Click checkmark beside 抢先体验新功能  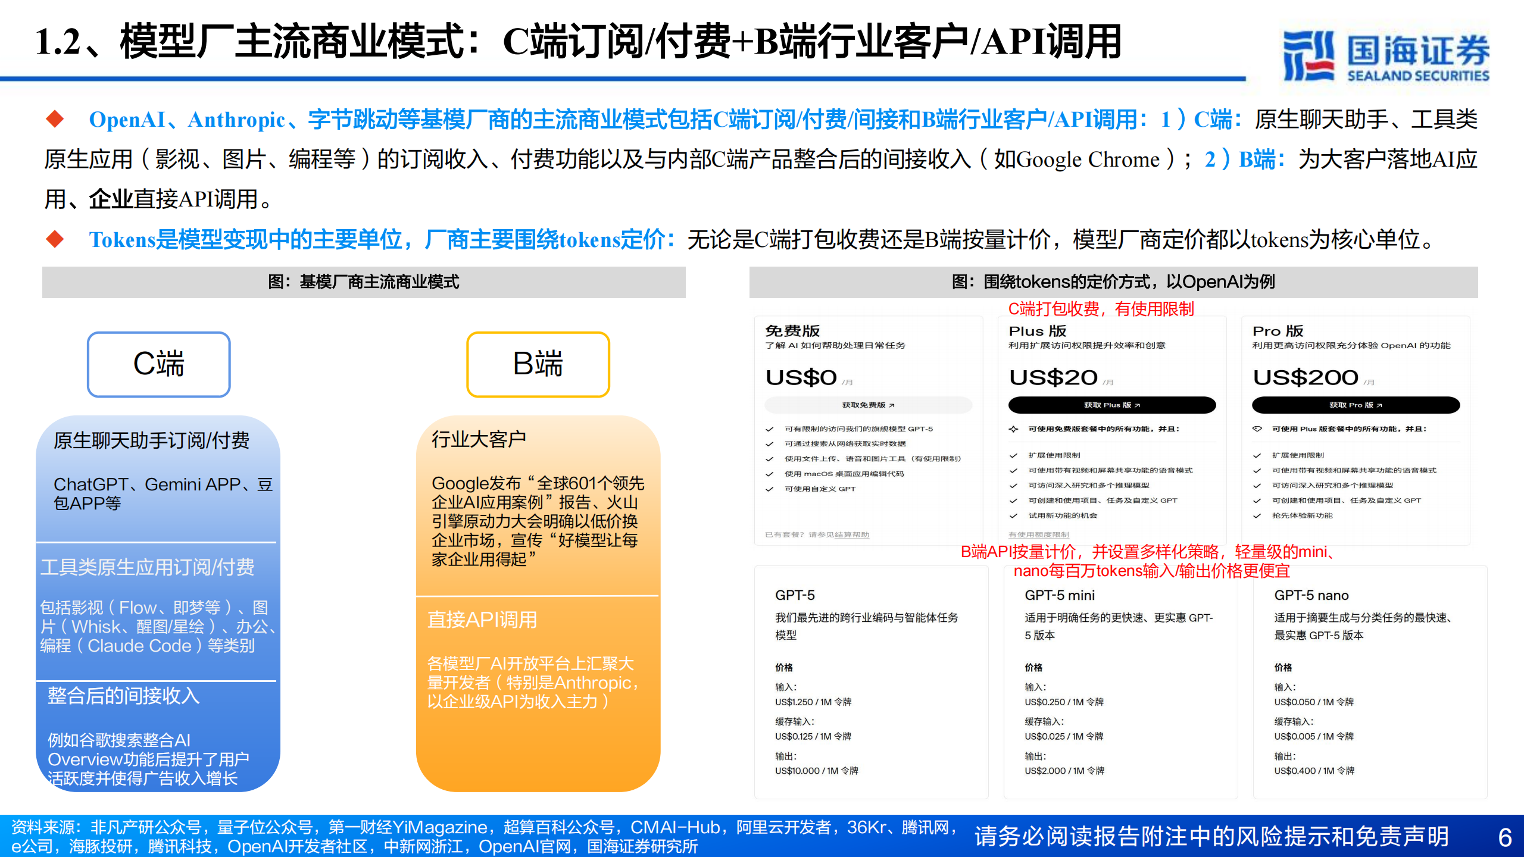(1257, 516)
